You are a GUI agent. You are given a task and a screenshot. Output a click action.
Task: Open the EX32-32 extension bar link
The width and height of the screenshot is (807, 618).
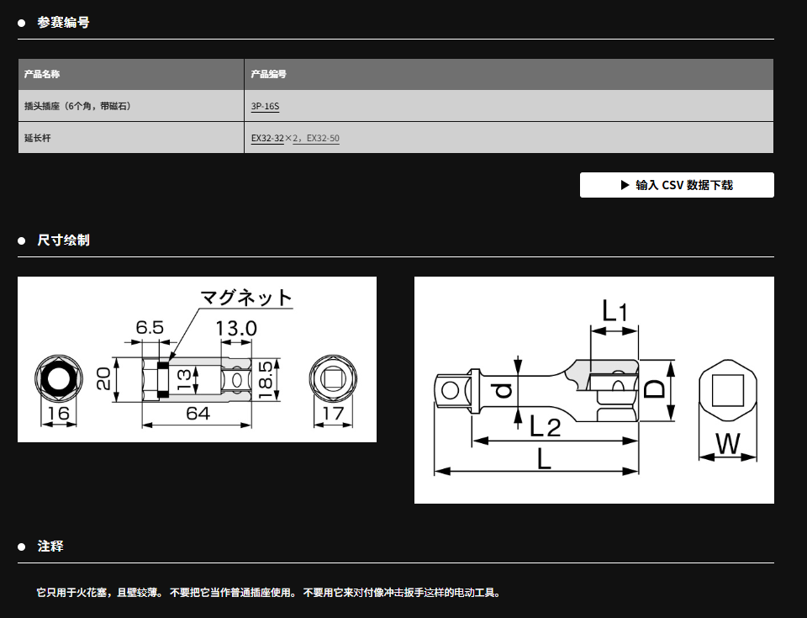click(267, 138)
